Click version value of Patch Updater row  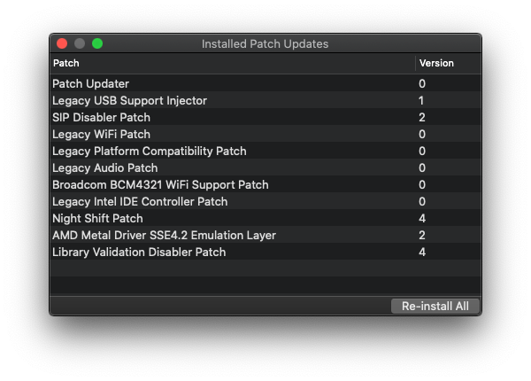(422, 83)
